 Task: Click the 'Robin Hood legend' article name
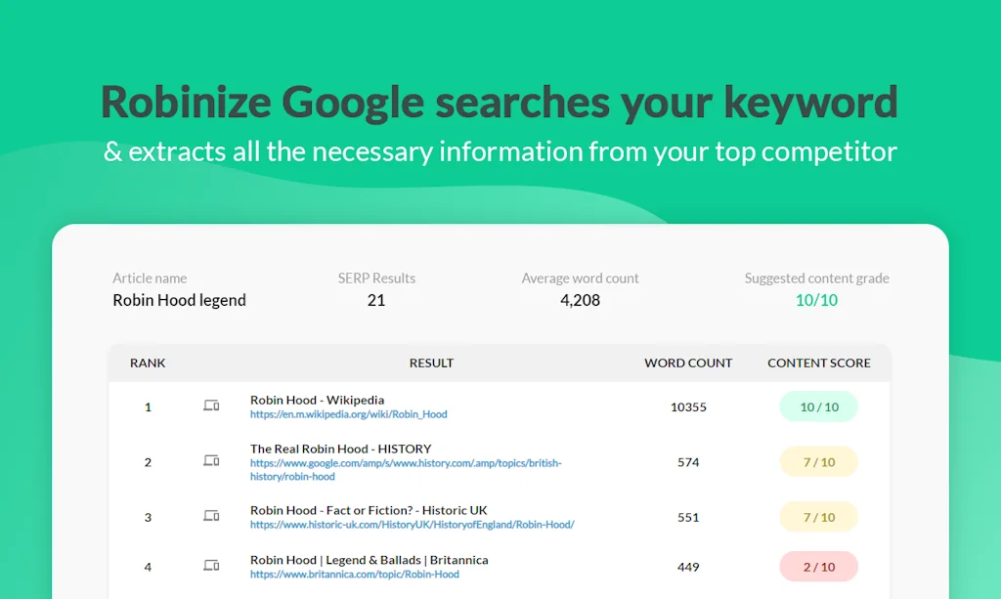[x=179, y=300]
